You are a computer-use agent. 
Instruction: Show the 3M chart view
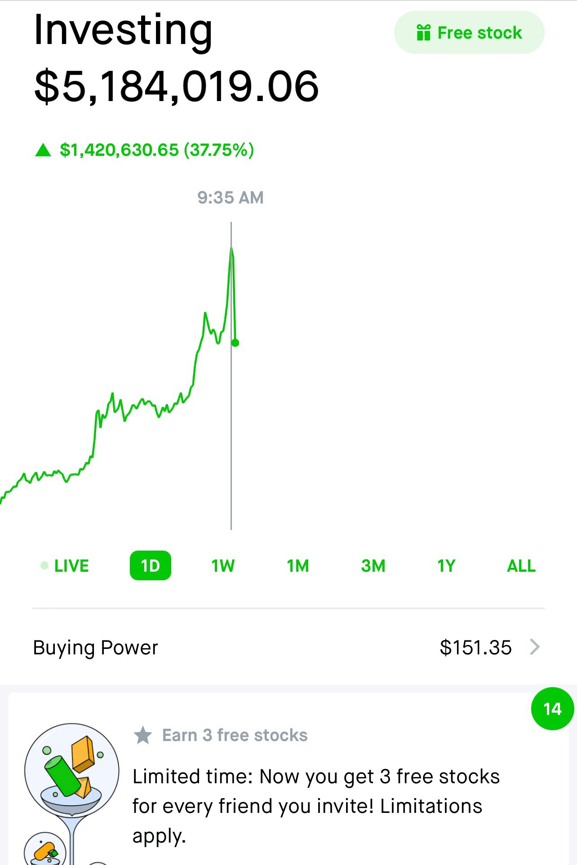click(373, 566)
